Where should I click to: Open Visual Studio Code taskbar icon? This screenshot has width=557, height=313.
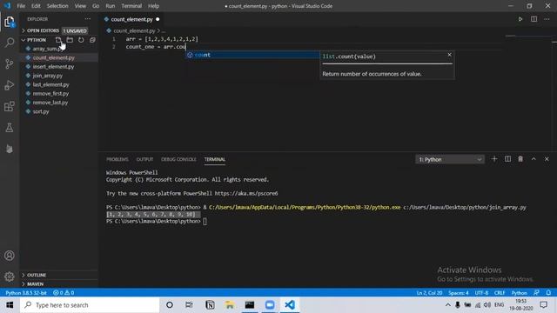tap(290, 305)
